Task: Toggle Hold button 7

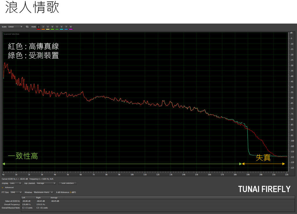Action: [66, 27]
